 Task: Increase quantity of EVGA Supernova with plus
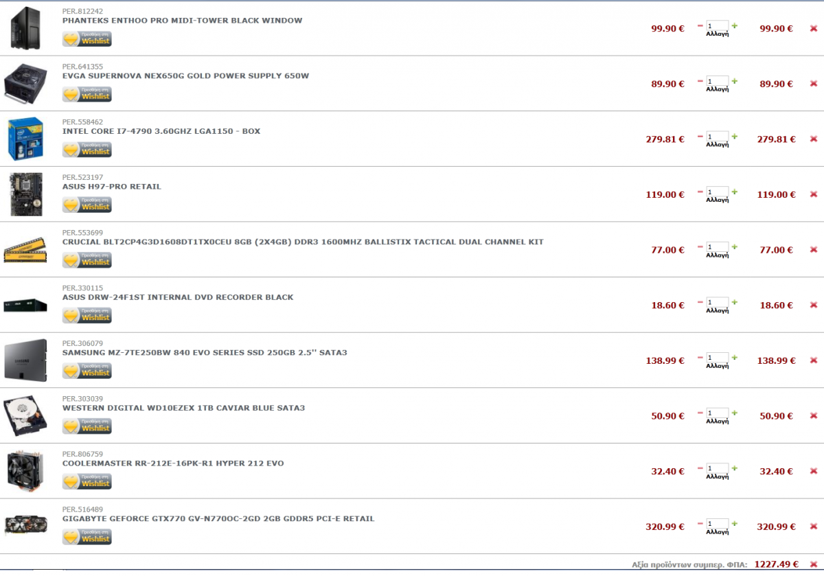point(734,81)
